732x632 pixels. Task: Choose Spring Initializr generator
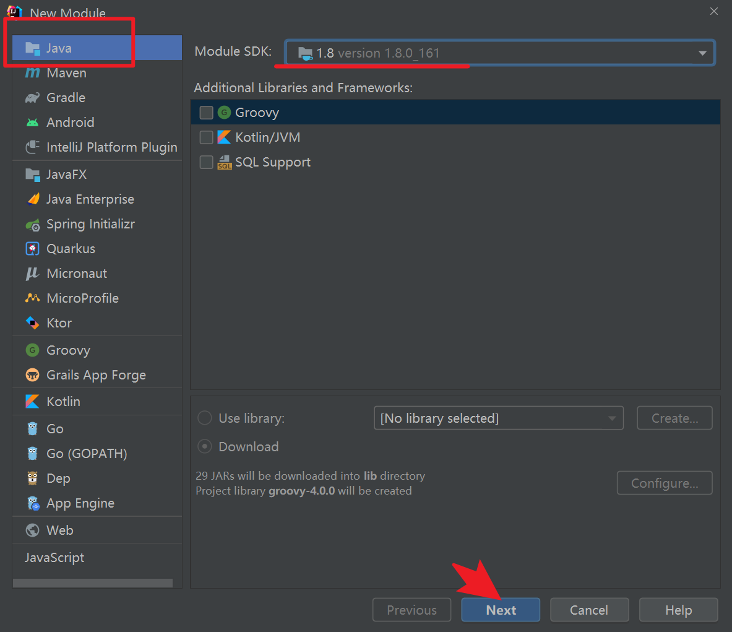coord(98,223)
